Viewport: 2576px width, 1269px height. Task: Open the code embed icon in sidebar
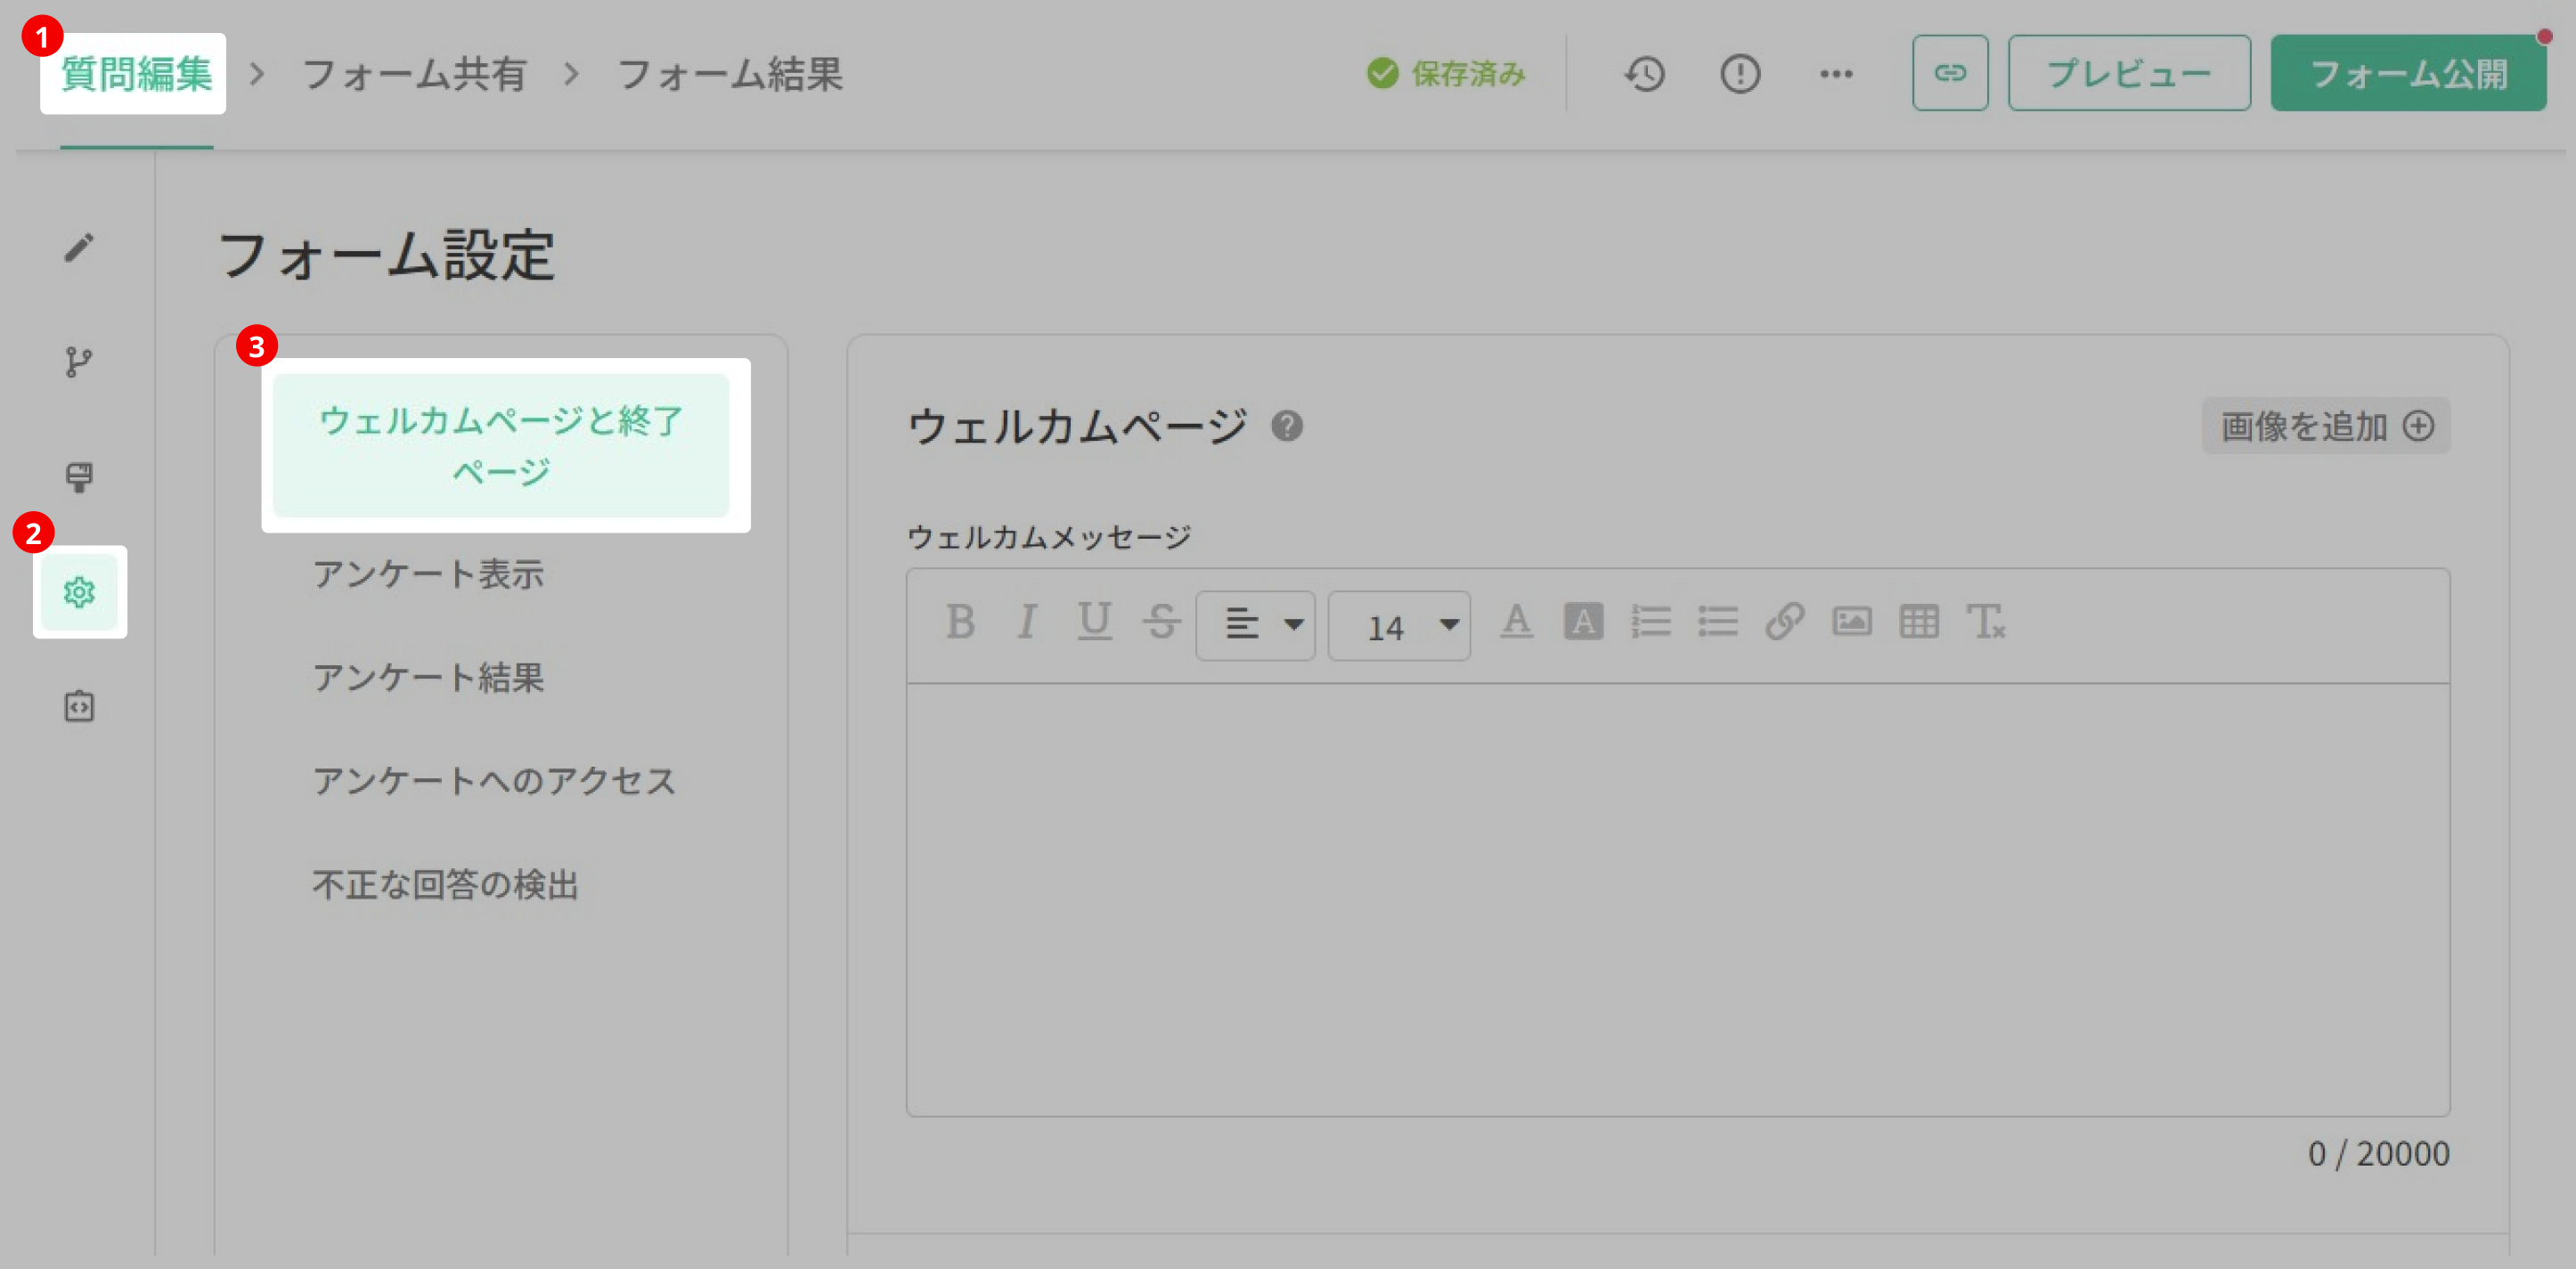coord(79,707)
